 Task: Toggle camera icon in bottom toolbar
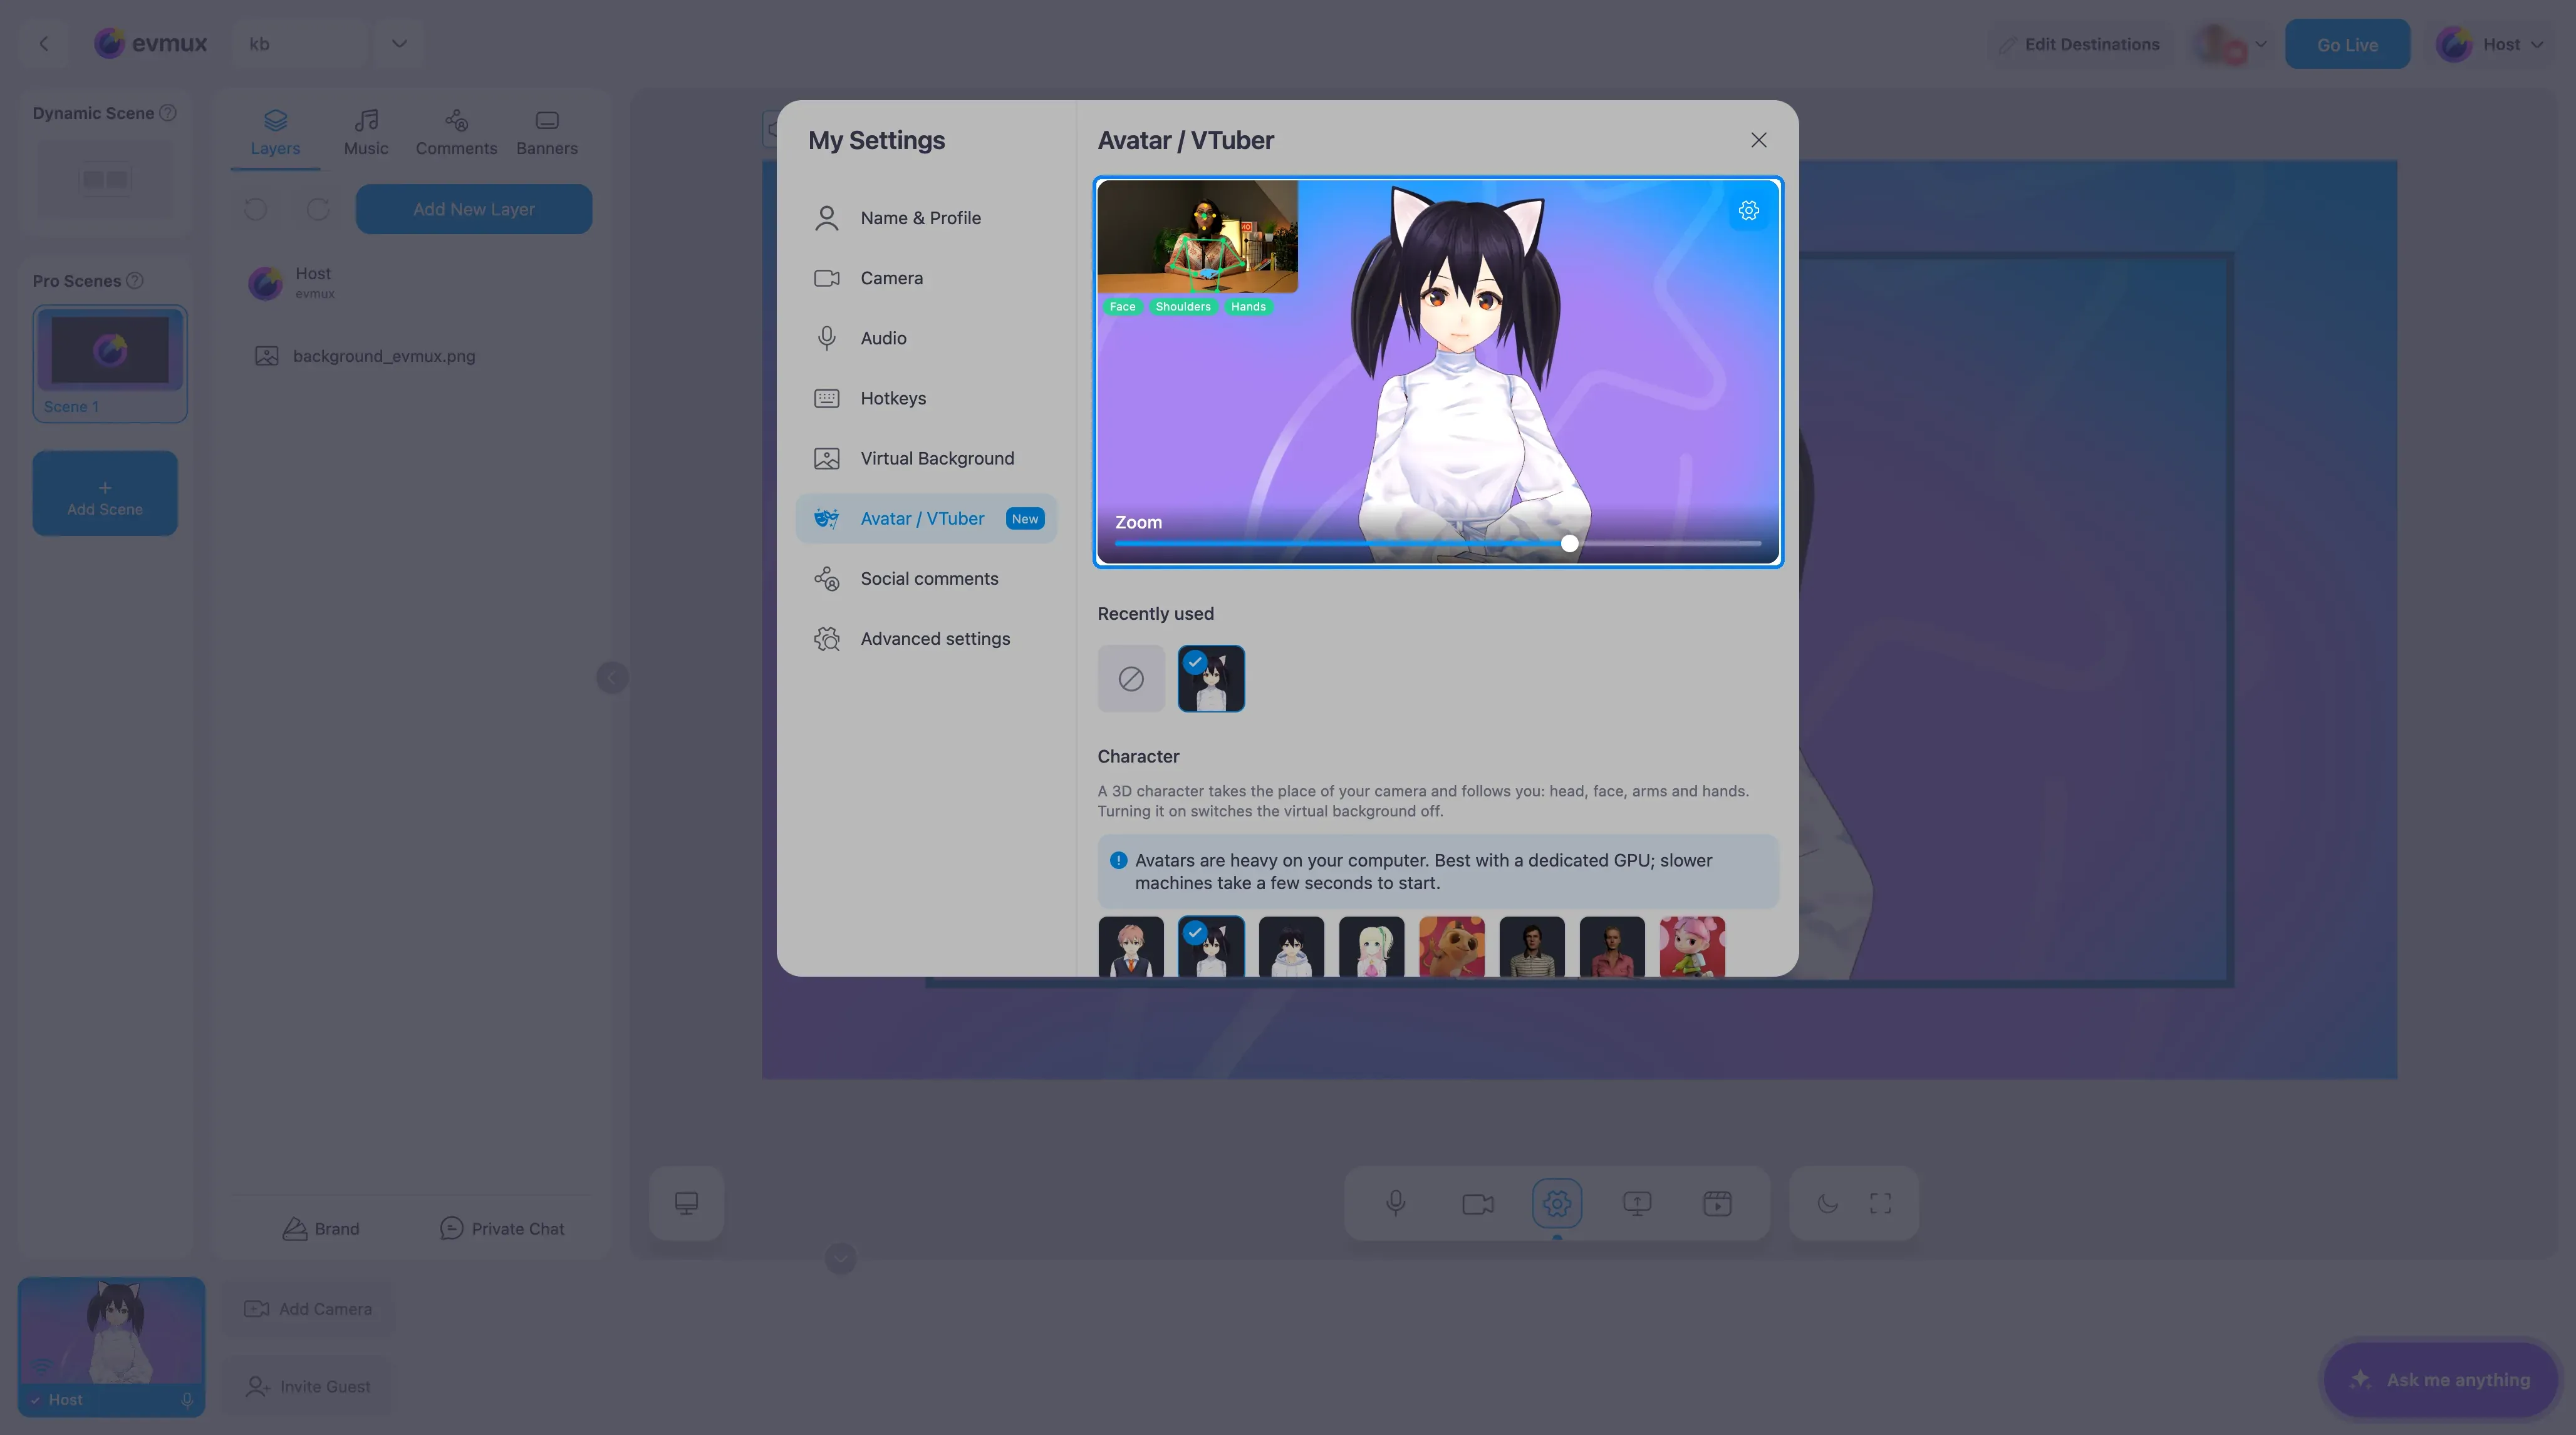(1477, 1203)
